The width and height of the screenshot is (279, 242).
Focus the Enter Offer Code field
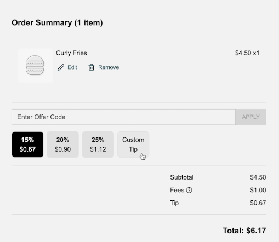(x=123, y=117)
